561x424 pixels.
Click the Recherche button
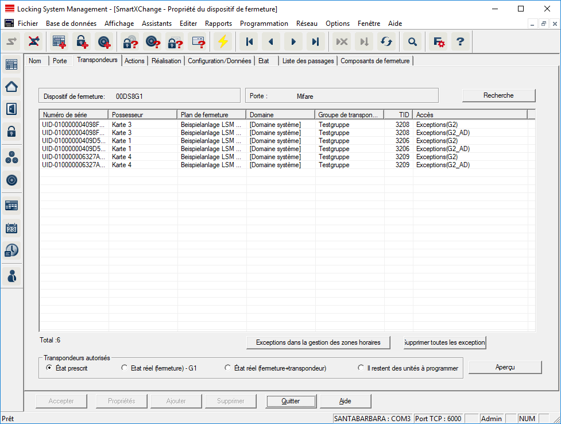coord(498,95)
